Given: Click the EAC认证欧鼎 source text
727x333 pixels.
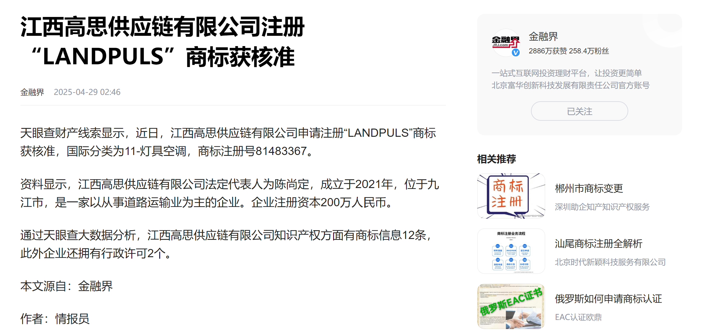Looking at the screenshot, I should 578,317.
